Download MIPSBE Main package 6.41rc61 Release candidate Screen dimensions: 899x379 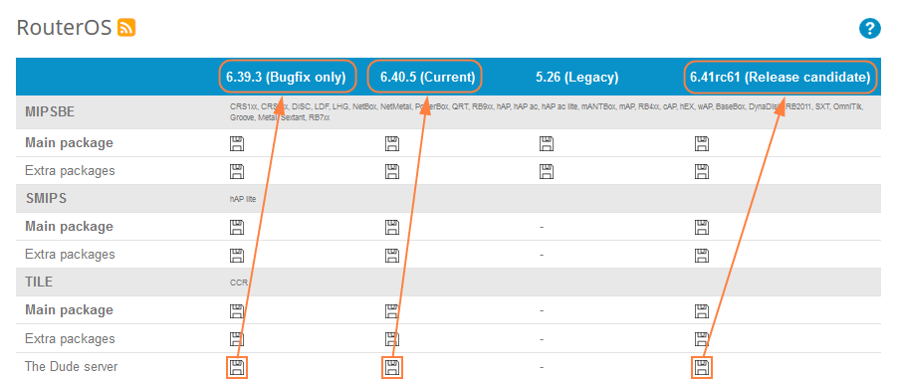click(x=702, y=143)
